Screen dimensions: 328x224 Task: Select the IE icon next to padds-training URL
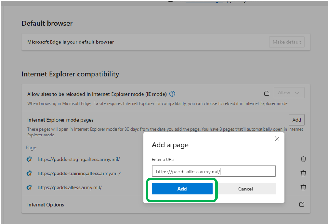point(30,173)
